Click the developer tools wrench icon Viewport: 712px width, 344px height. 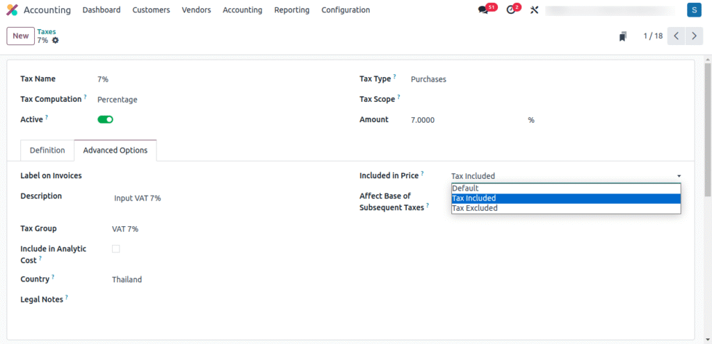coord(534,10)
